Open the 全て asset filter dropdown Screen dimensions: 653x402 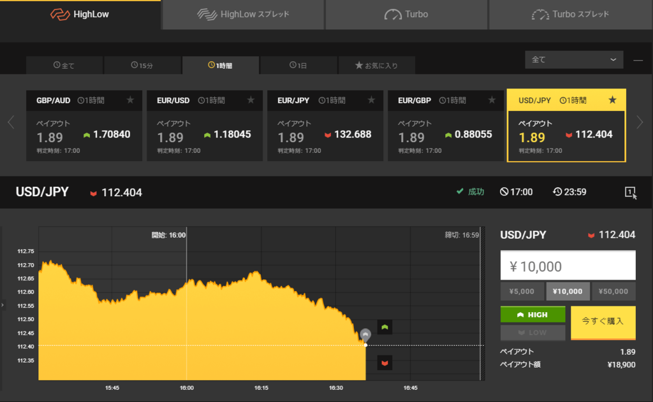574,59
